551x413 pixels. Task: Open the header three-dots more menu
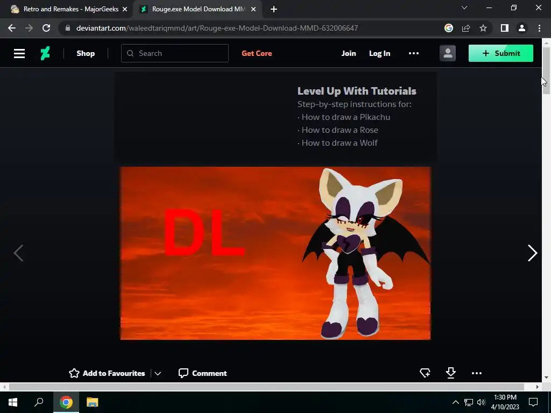tap(414, 53)
